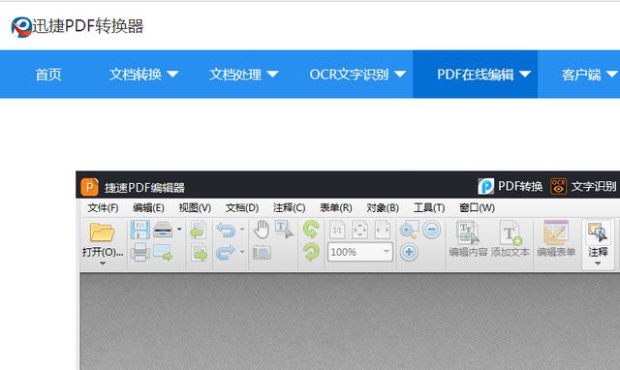Click the floppy disk save icon
The height and width of the screenshot is (370, 620).
click(x=139, y=230)
